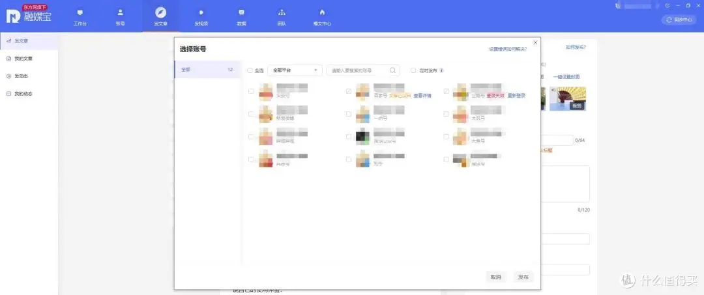Click the 新浪微博 account avatar

[266, 115]
